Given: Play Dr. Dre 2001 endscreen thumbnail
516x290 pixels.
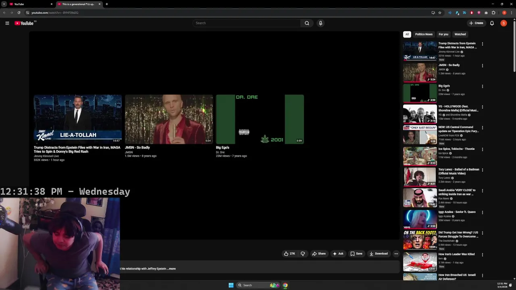Looking at the screenshot, I should (x=260, y=119).
